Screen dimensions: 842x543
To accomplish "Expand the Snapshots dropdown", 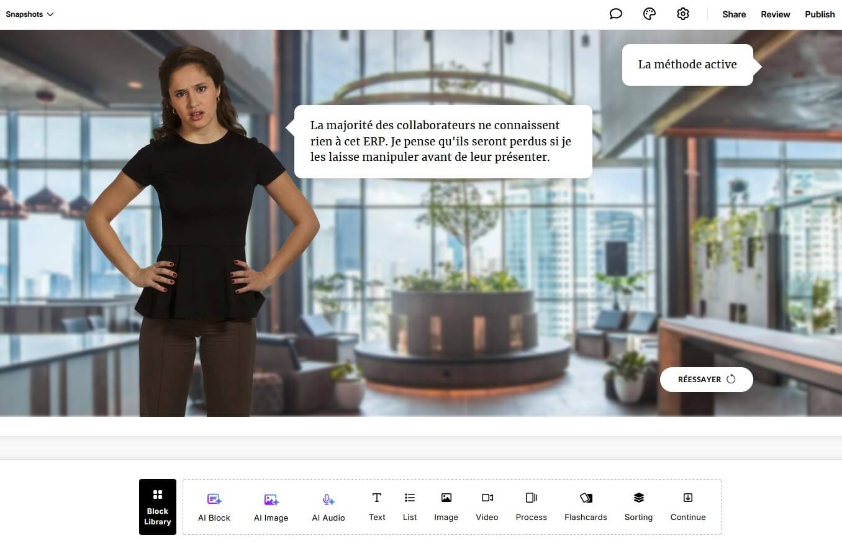I will tap(30, 14).
